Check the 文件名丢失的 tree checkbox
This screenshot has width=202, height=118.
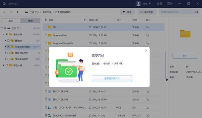[x=8, y=59]
